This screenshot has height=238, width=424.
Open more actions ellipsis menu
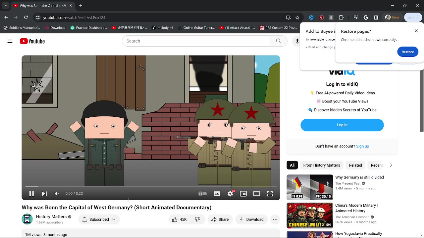coord(275,219)
